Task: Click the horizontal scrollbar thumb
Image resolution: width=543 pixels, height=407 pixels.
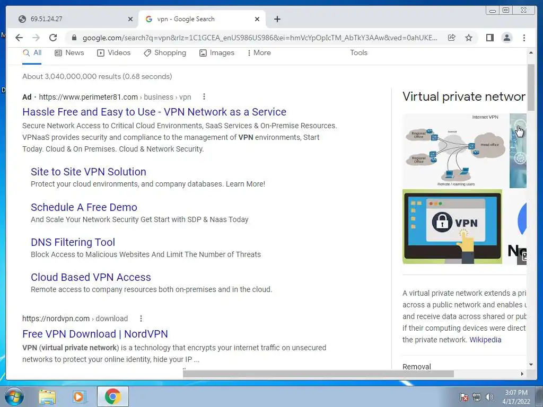Action: [x=318, y=374]
